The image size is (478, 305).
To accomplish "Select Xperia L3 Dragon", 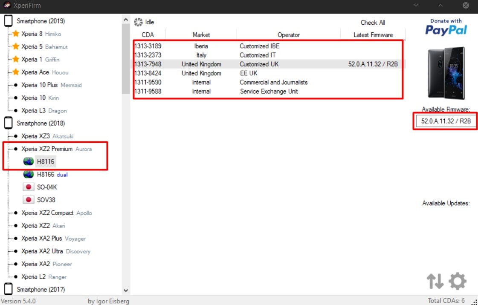I will tap(44, 110).
